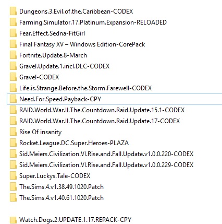Select the Watch.Dogs.2.UPDATE.1.17.REPACK-CPY folder icon
222x224 pixels.
[x=13, y=220]
